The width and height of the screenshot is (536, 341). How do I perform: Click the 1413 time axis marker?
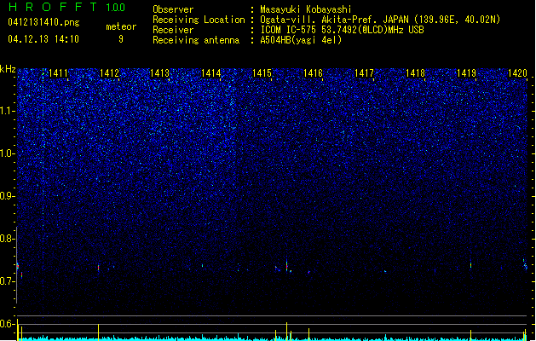pos(159,73)
